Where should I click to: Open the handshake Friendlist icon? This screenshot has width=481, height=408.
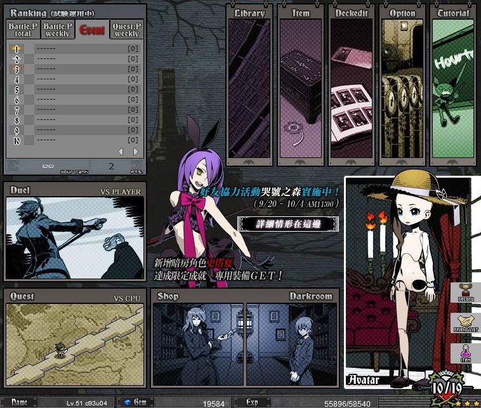click(x=466, y=324)
